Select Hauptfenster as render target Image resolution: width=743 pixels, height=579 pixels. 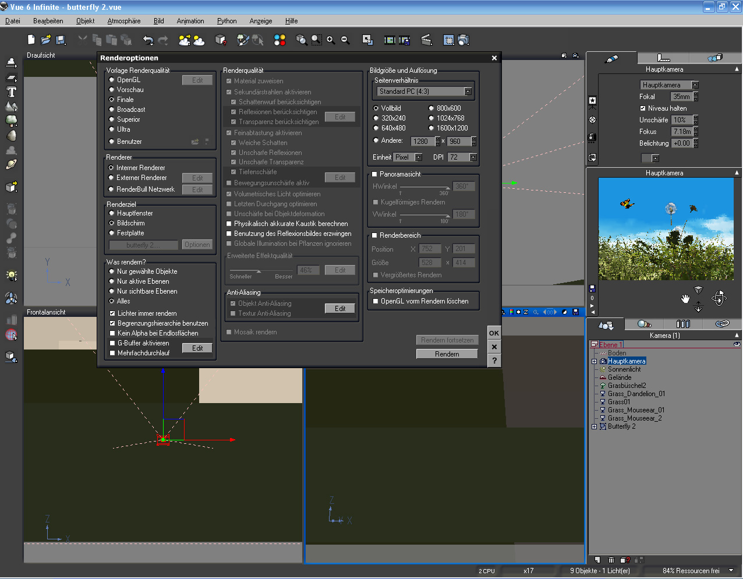pyautogui.click(x=112, y=213)
